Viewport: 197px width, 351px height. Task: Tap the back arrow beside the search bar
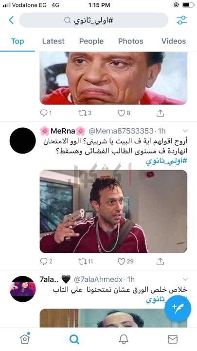pos(11,20)
